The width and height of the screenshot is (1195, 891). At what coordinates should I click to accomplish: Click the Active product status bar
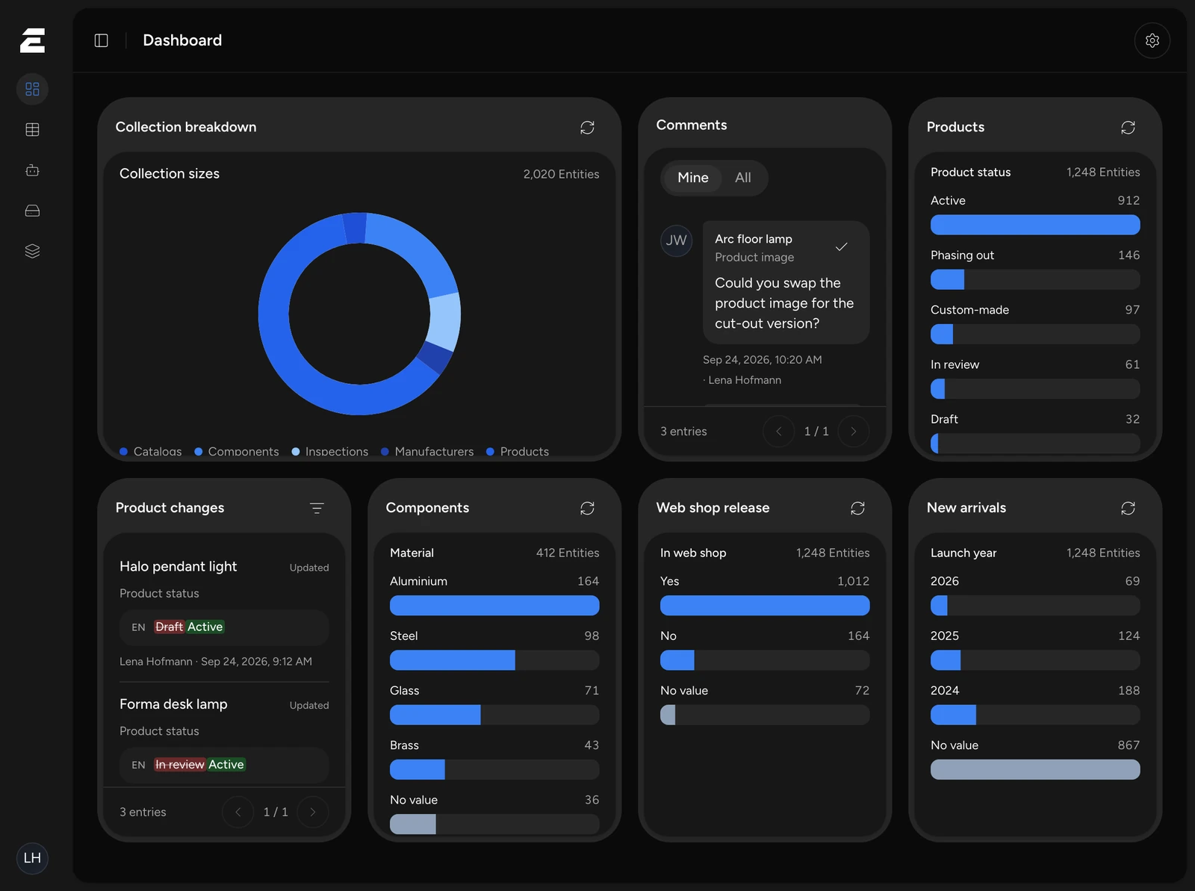pyautogui.click(x=1035, y=225)
